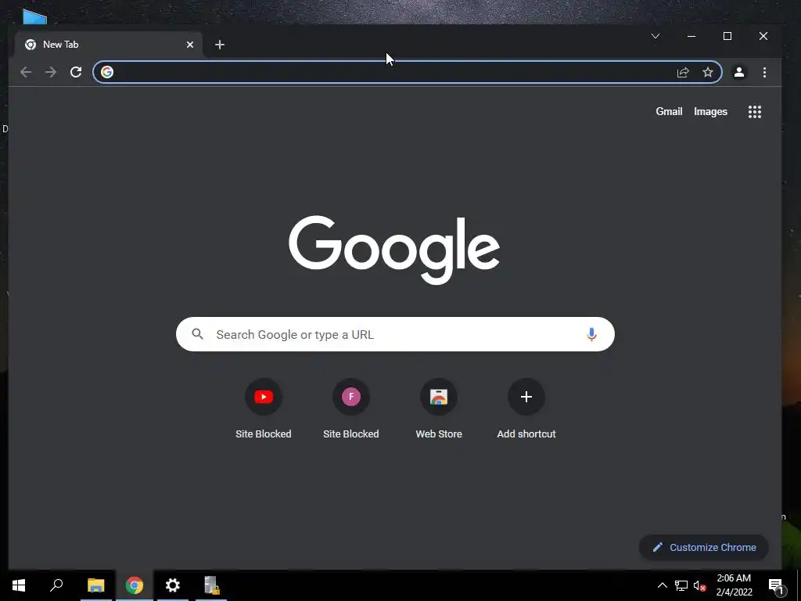Open Chrome's three-dot menu

764,72
